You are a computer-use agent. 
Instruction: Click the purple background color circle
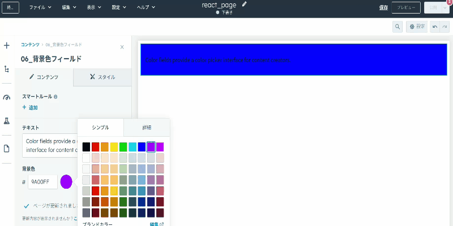(x=66, y=182)
